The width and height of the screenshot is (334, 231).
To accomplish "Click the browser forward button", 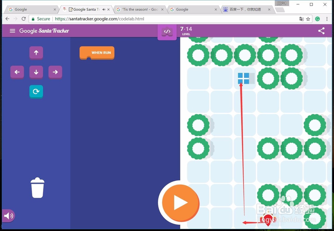I will [15, 19].
